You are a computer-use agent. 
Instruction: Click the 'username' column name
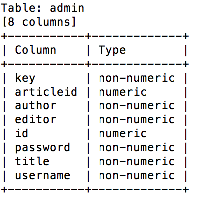(x=43, y=176)
